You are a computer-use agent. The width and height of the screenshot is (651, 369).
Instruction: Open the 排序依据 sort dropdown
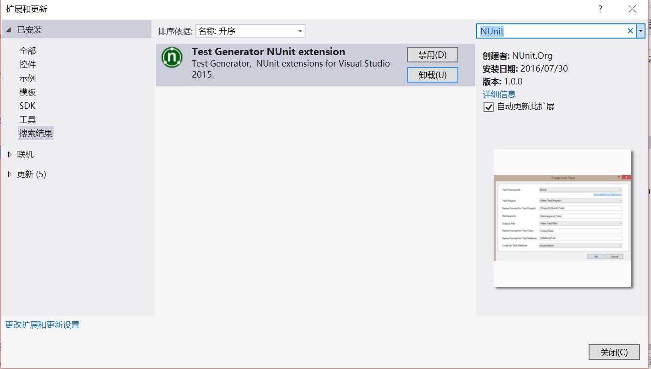250,31
